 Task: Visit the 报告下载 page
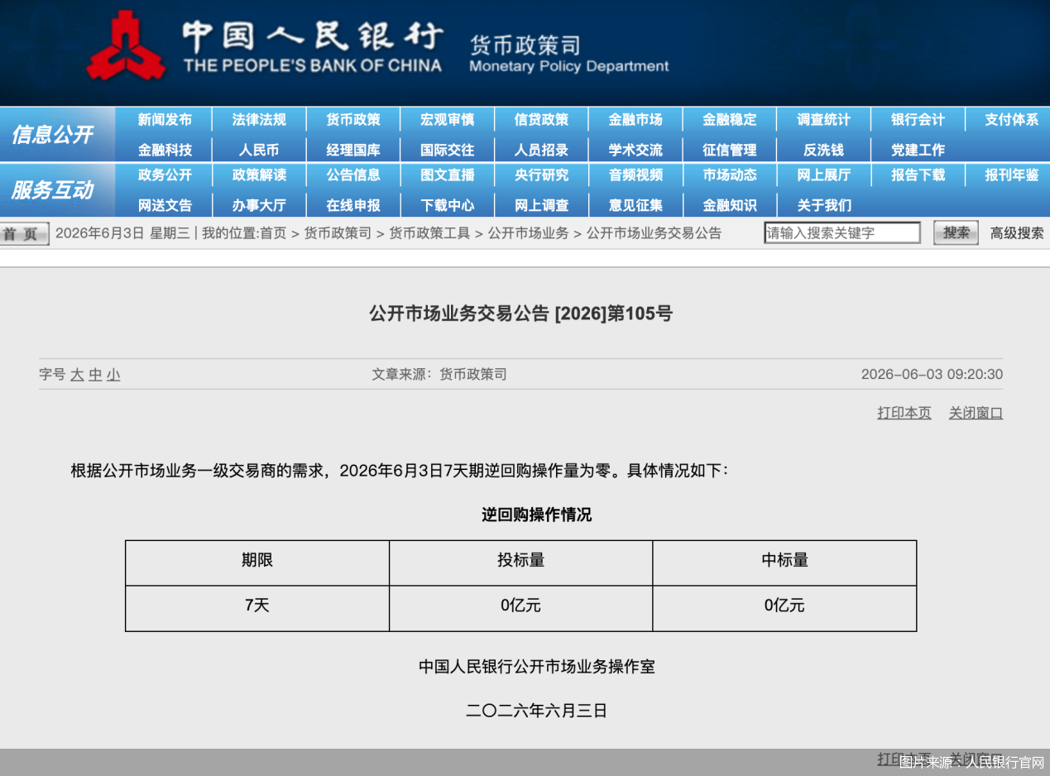(918, 175)
